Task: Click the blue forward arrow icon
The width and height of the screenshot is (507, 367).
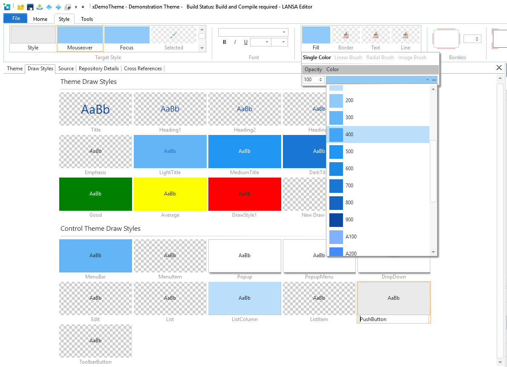Action: pyautogui.click(x=58, y=7)
